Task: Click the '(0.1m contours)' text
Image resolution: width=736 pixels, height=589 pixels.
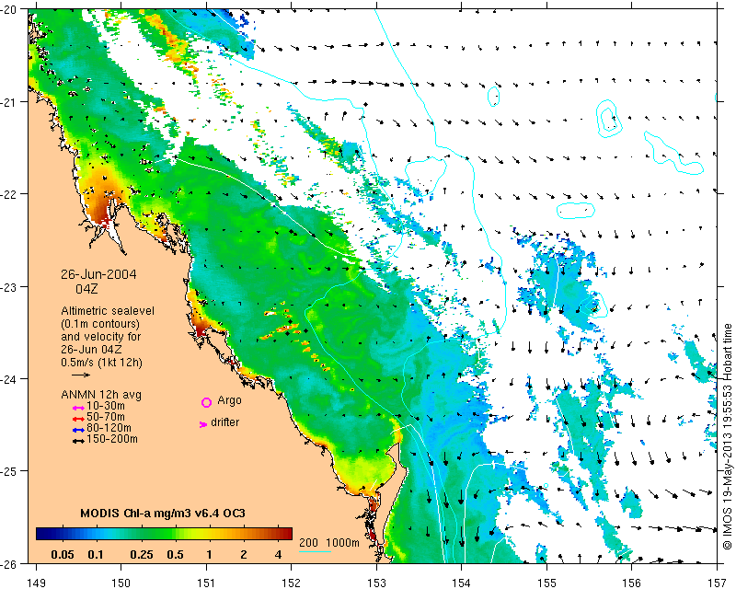Action: 100,324
